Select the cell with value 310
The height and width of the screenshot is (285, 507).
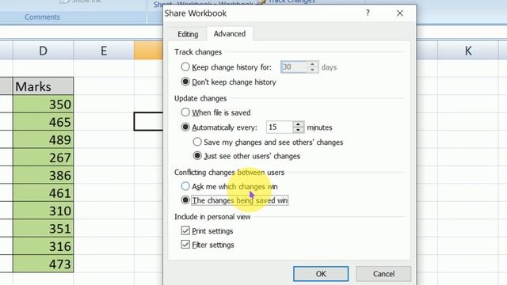pyautogui.click(x=43, y=211)
